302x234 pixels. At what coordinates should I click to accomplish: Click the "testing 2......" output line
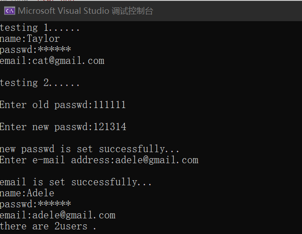coord(40,83)
